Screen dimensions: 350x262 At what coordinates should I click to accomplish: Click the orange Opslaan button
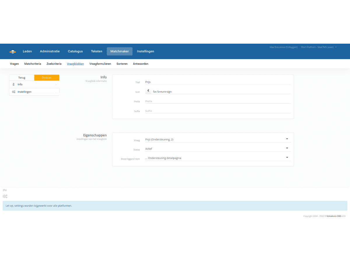click(47, 78)
